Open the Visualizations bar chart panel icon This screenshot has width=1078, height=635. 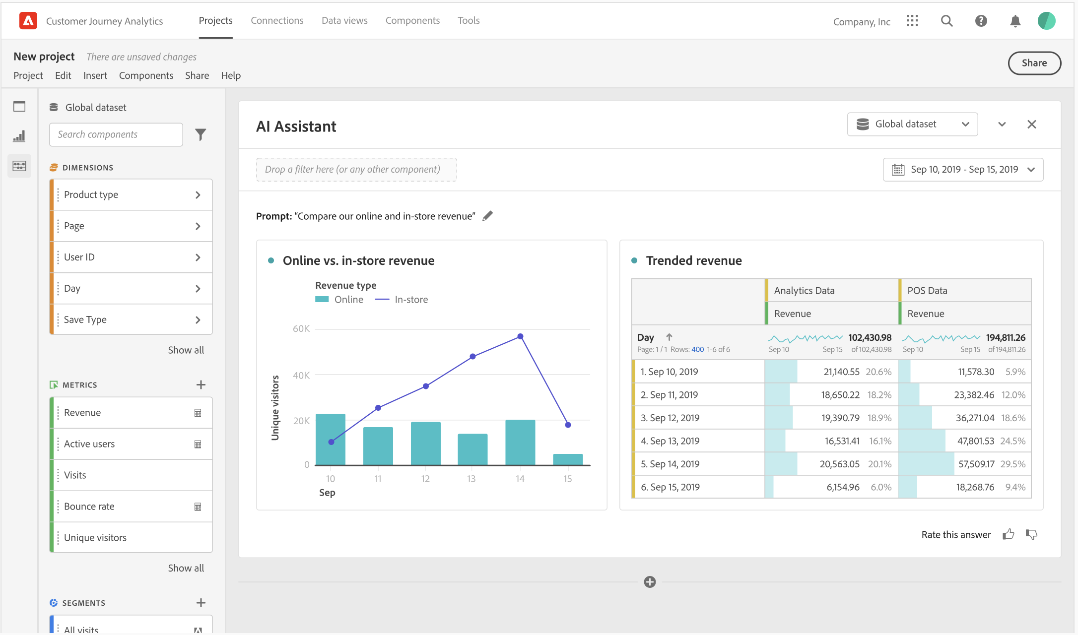click(x=19, y=136)
